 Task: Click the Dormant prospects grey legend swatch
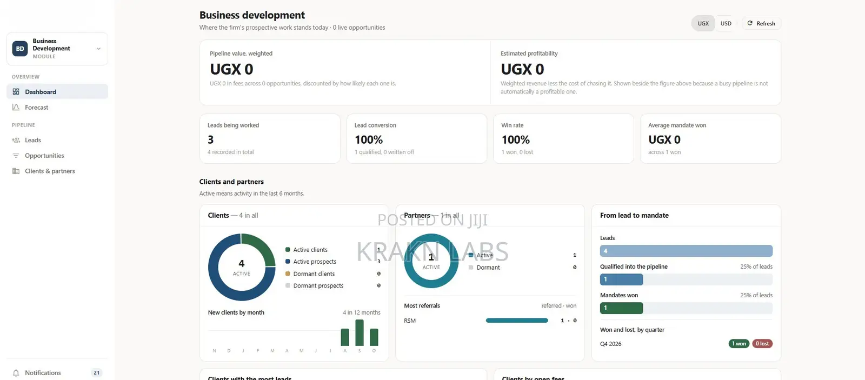point(288,285)
